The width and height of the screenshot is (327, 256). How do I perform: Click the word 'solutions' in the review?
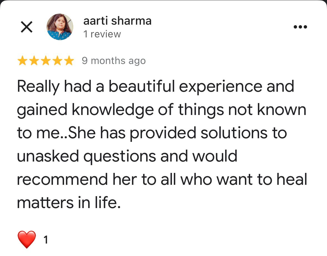tap(234, 133)
